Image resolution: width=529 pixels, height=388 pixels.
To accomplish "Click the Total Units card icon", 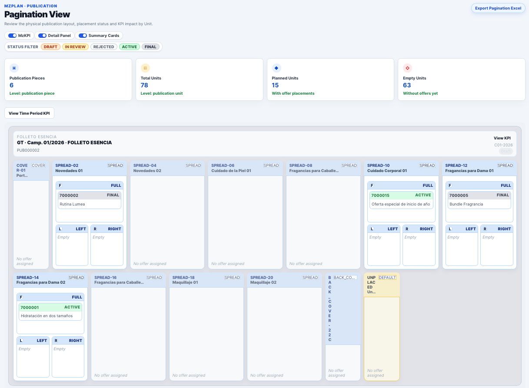I will pos(146,68).
